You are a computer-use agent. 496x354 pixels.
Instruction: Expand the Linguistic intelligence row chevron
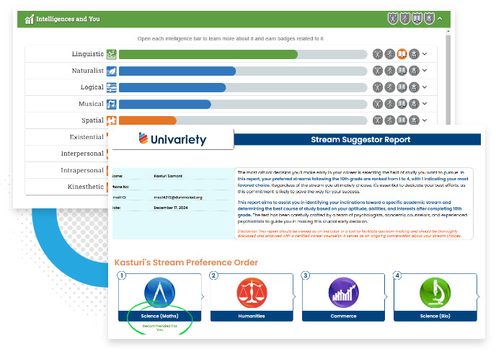[425, 54]
